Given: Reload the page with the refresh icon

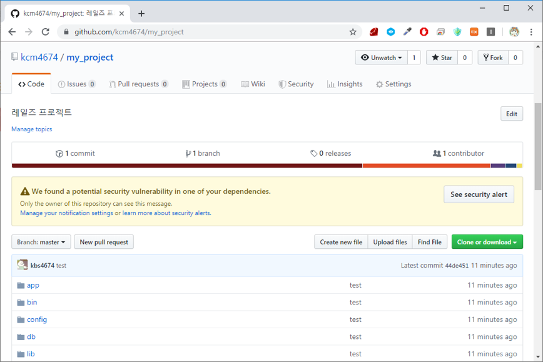Looking at the screenshot, I should (46, 32).
